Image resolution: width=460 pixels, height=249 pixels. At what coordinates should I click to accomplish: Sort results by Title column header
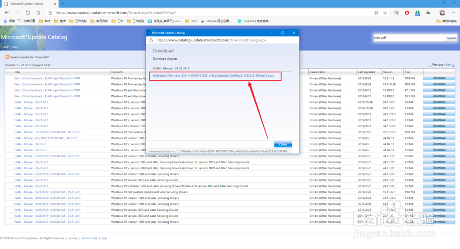17,72
